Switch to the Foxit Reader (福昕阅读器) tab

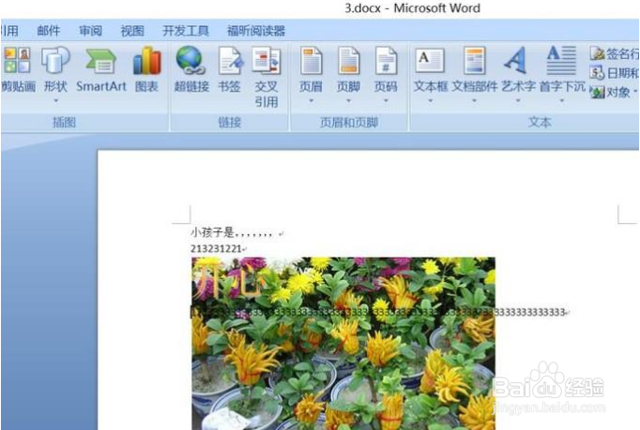256,31
